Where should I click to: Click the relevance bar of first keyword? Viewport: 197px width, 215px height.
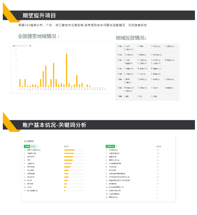[x=69, y=150]
